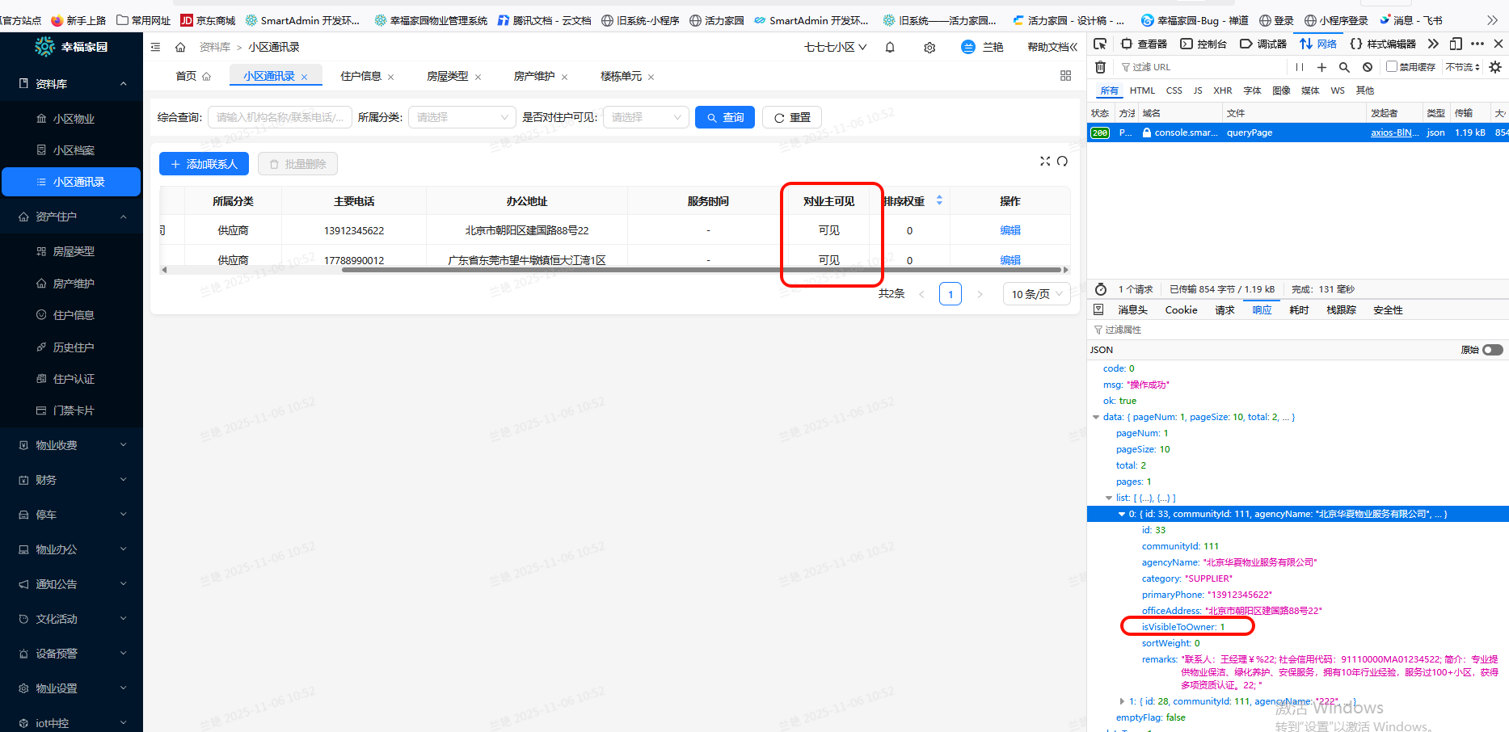Select the element picker tool in DevTools
1509x732 pixels.
[1100, 44]
